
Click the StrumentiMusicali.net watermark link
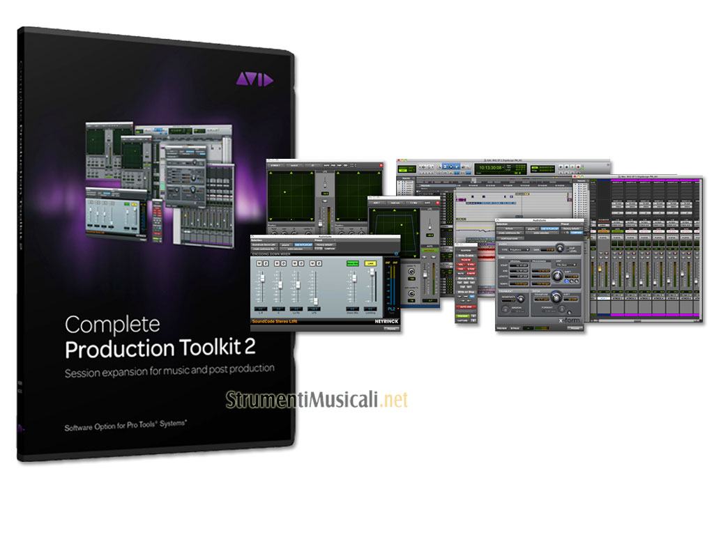[x=317, y=399]
